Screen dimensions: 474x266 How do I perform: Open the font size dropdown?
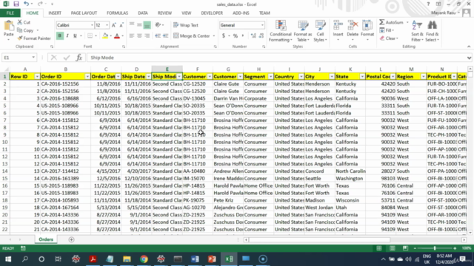(107, 25)
